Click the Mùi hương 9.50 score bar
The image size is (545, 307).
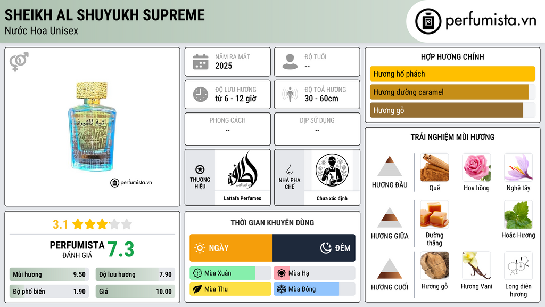pyautogui.click(x=49, y=274)
